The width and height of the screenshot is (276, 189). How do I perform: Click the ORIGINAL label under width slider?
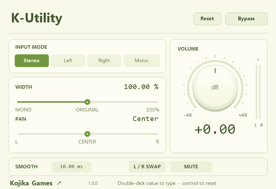pyautogui.click(x=87, y=110)
